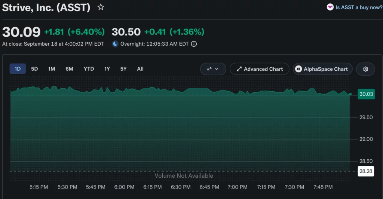This screenshot has width=383, height=199.
Task: Open the chart type dropdown
Action: [213, 69]
